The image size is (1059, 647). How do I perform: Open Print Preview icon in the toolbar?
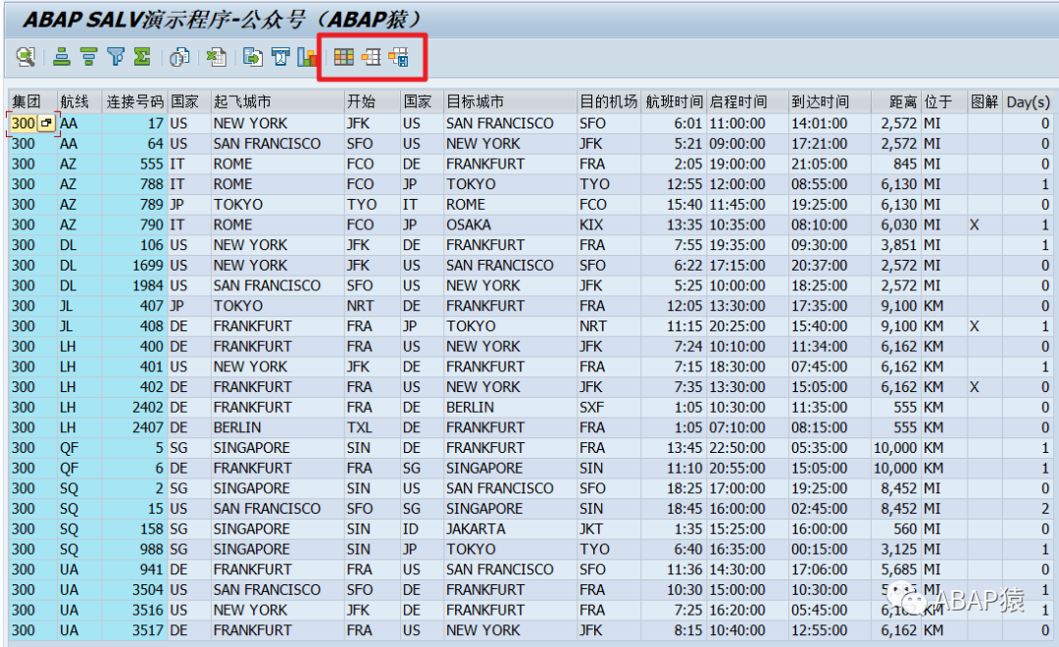(x=179, y=57)
